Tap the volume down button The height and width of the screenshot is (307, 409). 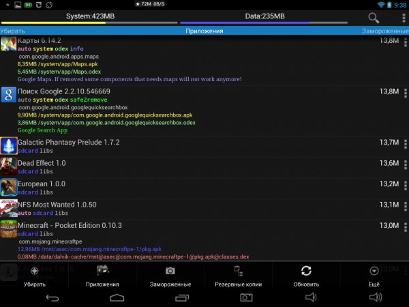[x=311, y=297]
